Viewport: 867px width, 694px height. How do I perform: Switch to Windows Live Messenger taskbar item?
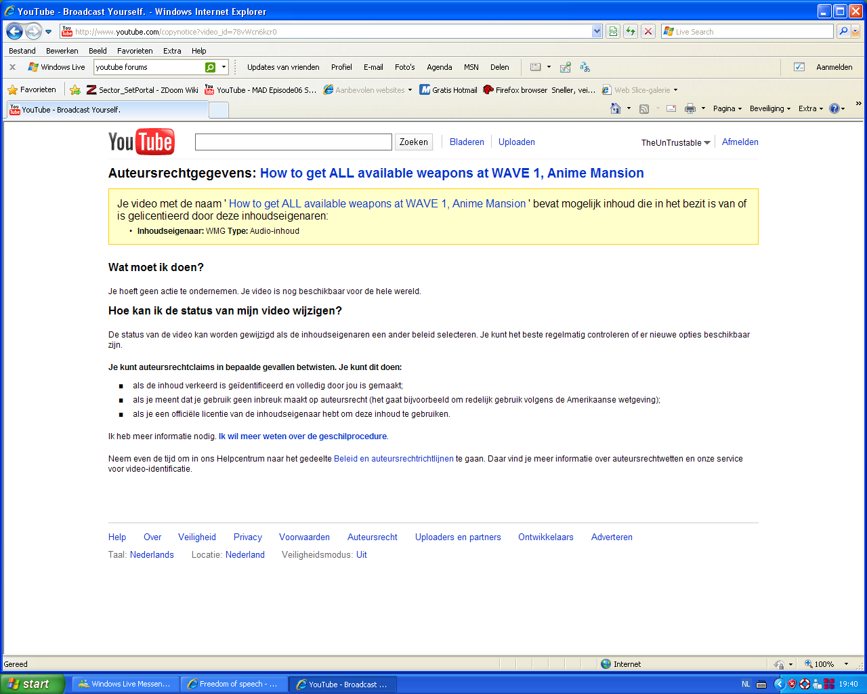[125, 684]
